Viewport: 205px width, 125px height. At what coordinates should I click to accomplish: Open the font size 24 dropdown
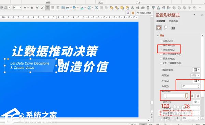tap(20, 8)
